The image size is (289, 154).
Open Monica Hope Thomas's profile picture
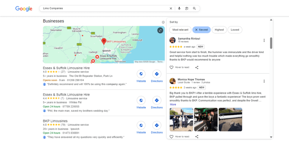(x=173, y=81)
